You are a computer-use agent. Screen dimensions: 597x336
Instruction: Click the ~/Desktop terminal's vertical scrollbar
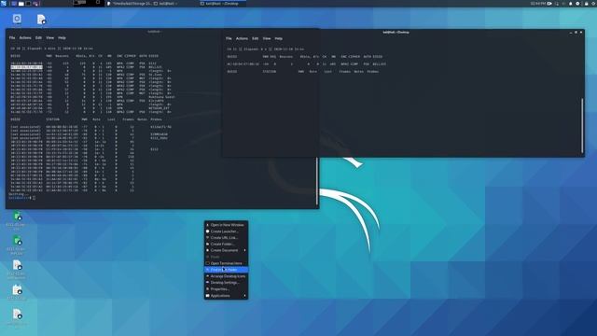click(582, 125)
